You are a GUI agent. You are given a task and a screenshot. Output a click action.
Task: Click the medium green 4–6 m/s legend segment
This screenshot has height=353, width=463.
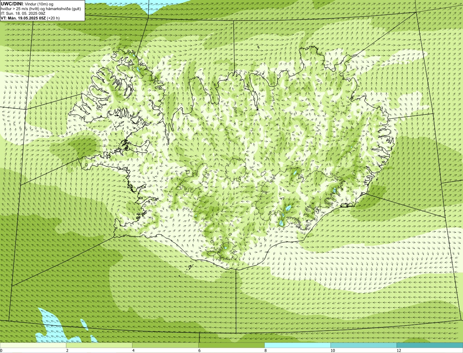pos(165,345)
